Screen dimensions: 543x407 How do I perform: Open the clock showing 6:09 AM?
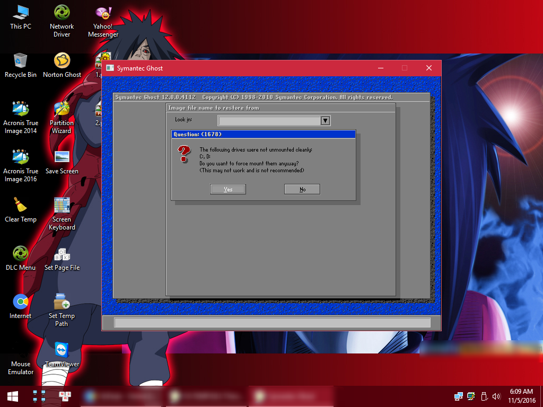click(x=521, y=396)
